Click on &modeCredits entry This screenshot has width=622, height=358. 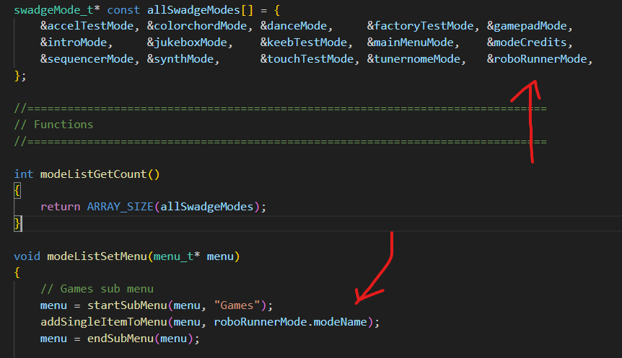[527, 42]
